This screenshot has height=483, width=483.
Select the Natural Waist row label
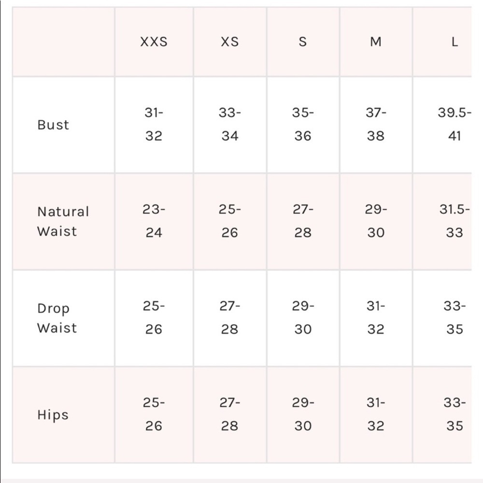pyautogui.click(x=63, y=221)
